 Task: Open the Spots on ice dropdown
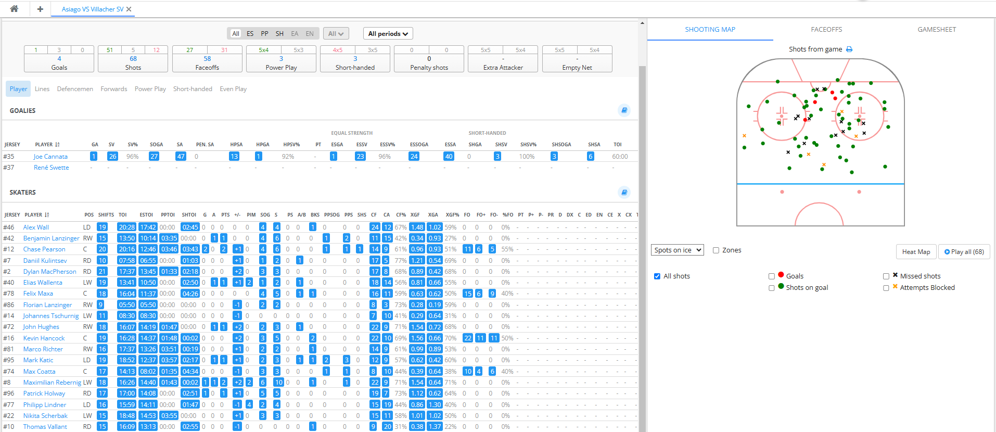[678, 250]
